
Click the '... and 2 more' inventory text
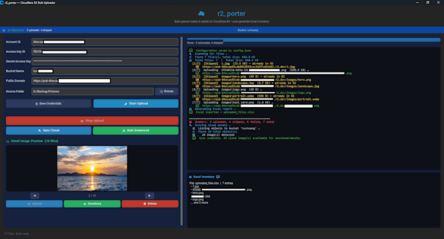point(199,202)
